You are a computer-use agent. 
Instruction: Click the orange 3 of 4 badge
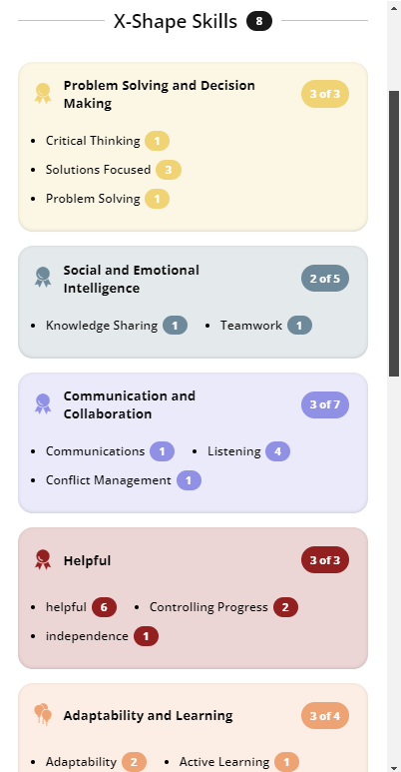click(325, 715)
